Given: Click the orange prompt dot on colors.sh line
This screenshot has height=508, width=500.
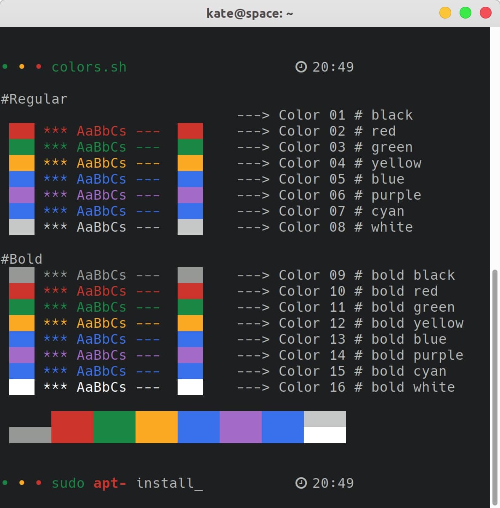Looking at the screenshot, I should click(x=22, y=67).
